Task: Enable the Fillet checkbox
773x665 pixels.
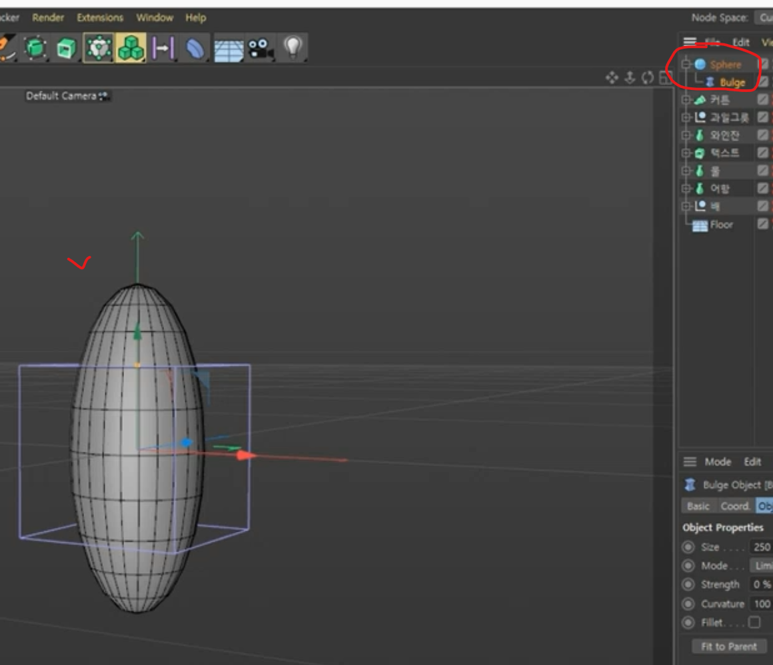Action: click(754, 622)
